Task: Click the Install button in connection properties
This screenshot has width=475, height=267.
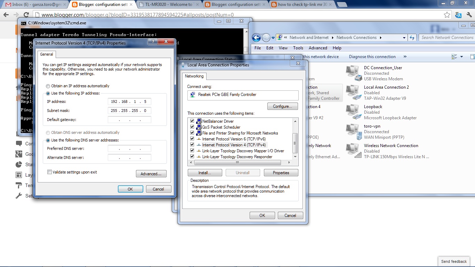Action: (204, 172)
